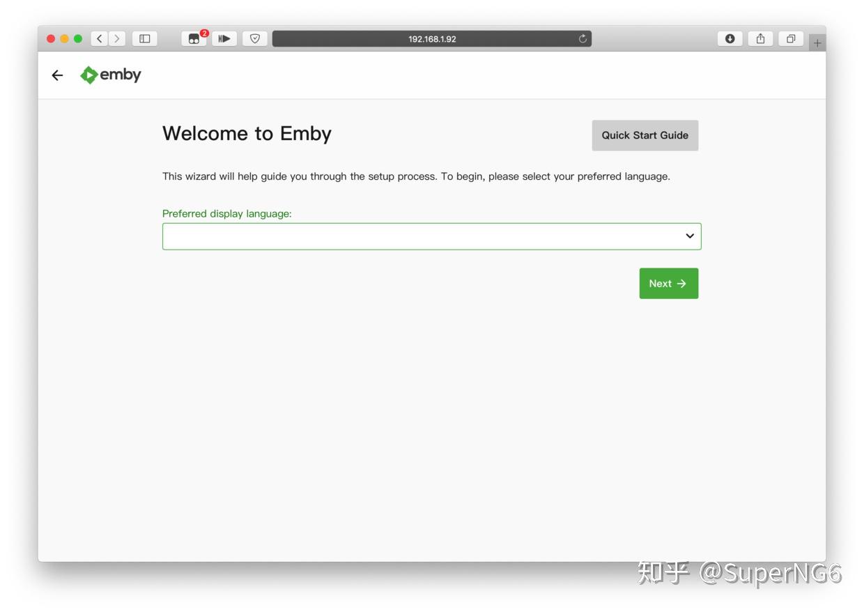Open the Quick Start Guide
Screen dimensions: 864x612
(x=645, y=135)
